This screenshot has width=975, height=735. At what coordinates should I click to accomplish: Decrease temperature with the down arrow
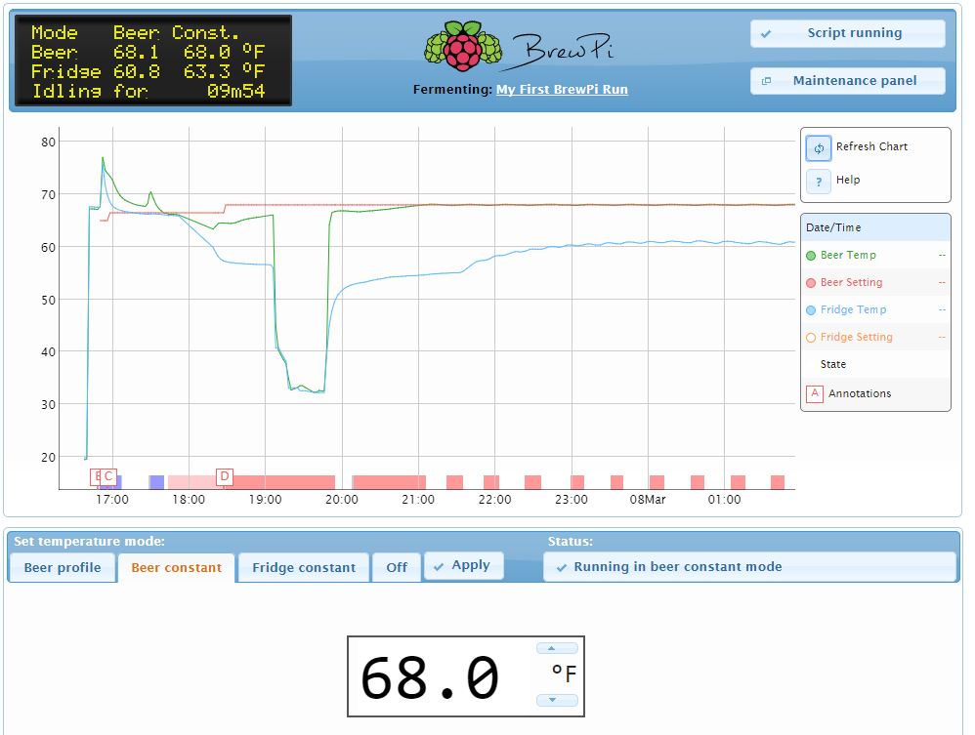pyautogui.click(x=557, y=700)
